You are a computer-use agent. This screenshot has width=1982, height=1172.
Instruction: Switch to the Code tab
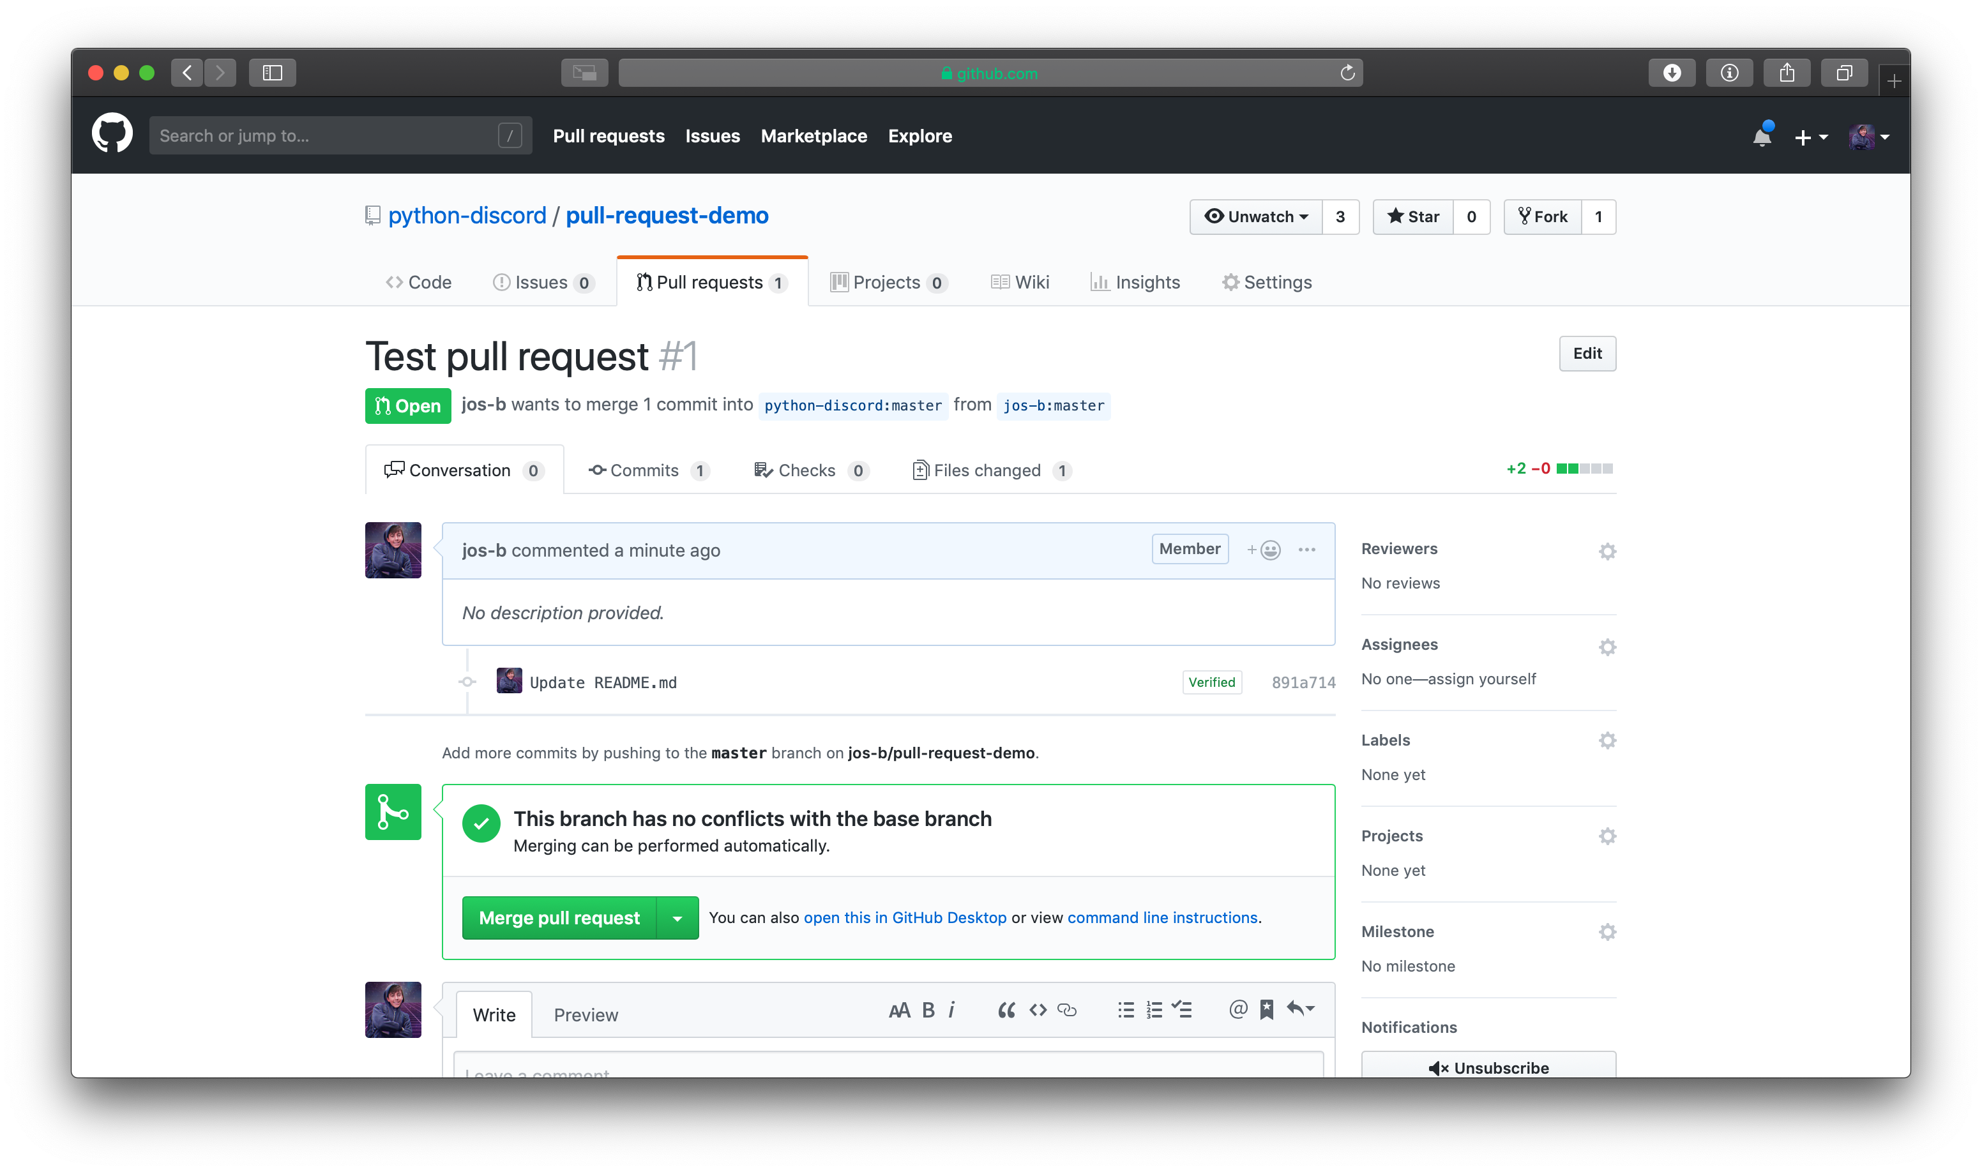418,282
